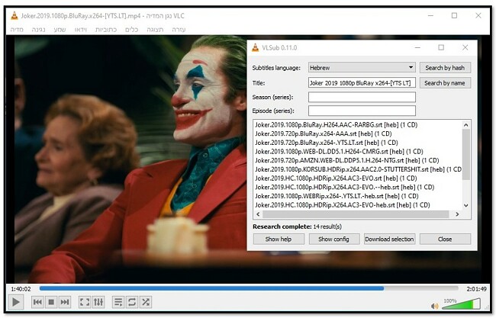Stop playback with the stop button
The height and width of the screenshot is (318, 496).
point(51,302)
